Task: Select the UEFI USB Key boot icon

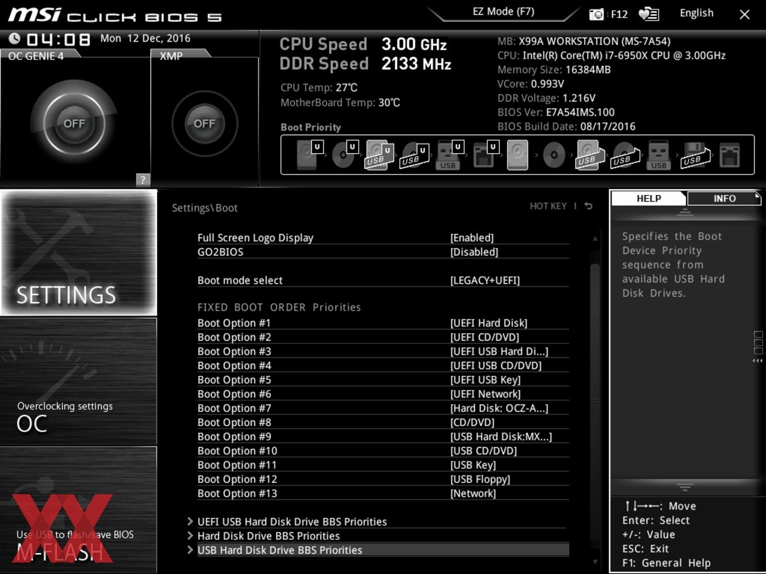Action: pos(449,155)
